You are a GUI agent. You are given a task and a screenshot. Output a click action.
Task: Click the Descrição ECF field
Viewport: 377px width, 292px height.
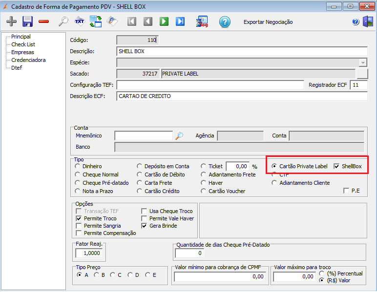(x=242, y=96)
